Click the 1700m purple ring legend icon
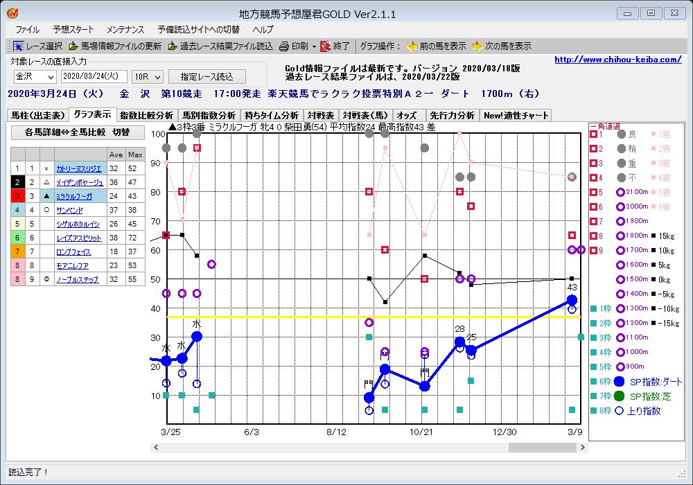 620,250
